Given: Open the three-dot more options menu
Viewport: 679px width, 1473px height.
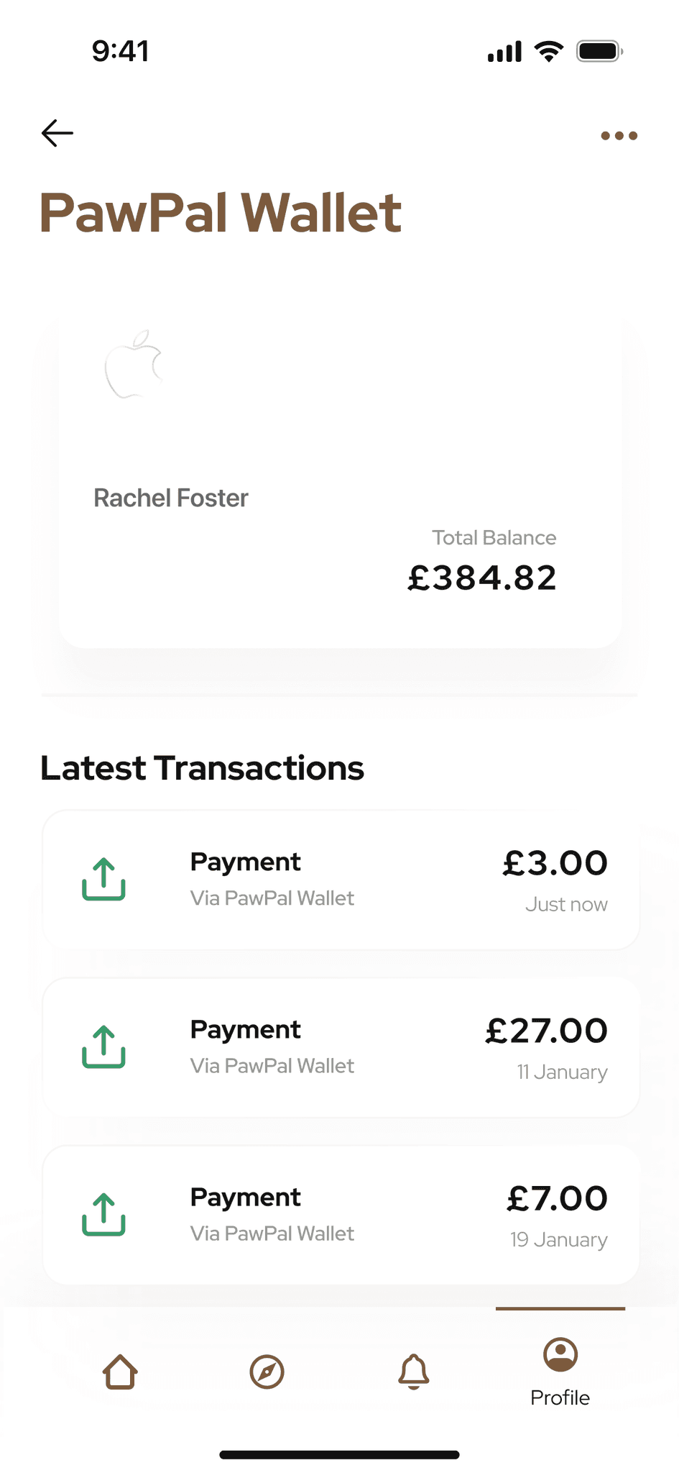Looking at the screenshot, I should click(619, 135).
